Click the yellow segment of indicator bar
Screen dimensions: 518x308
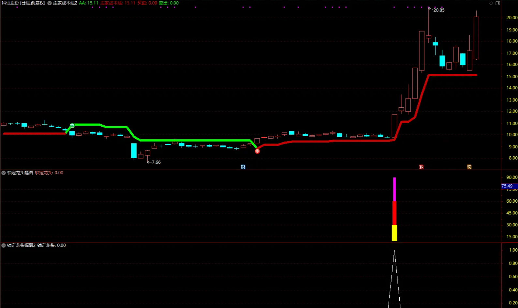tap(394, 233)
